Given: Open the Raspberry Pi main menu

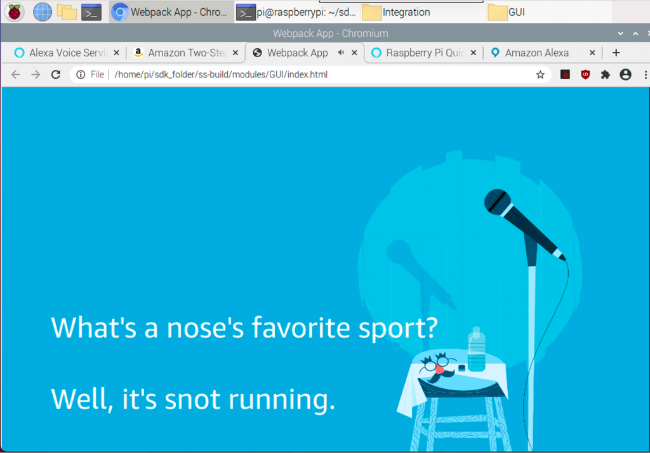Looking at the screenshot, I should [x=14, y=12].
